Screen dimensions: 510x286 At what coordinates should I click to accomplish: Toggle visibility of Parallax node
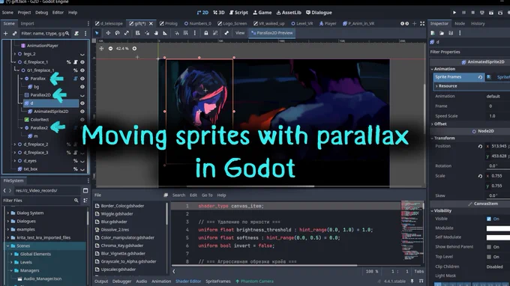point(82,79)
